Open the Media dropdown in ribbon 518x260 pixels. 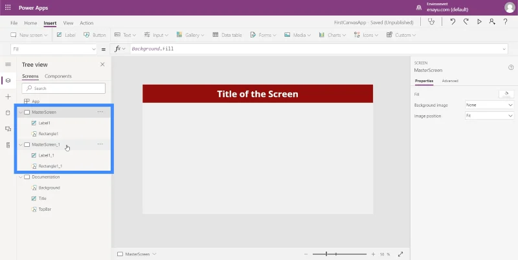tap(297, 35)
